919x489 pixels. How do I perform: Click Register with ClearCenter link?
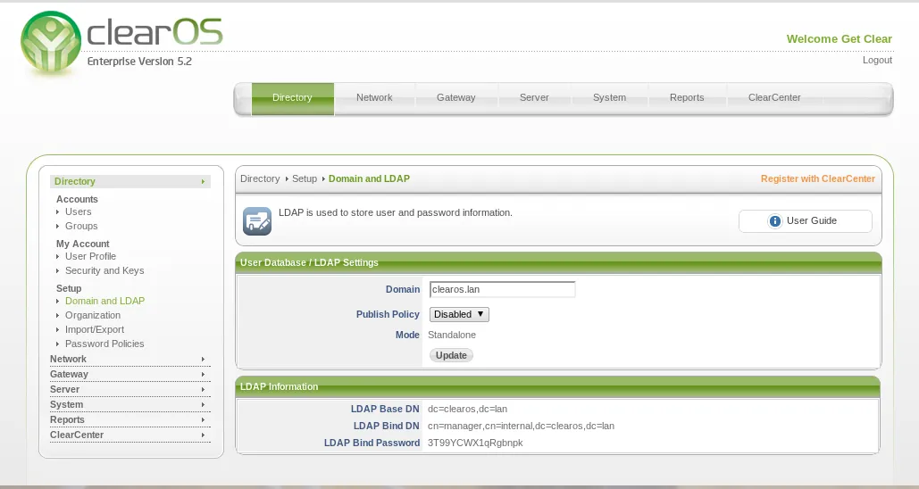(817, 178)
